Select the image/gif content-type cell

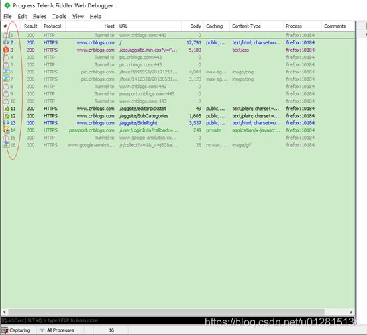[x=242, y=145]
